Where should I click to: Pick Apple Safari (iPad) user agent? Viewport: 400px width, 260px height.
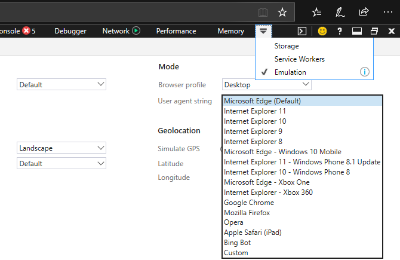[253, 233]
